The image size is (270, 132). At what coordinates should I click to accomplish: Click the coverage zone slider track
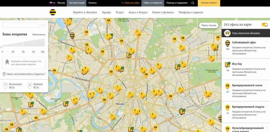pos(23,43)
